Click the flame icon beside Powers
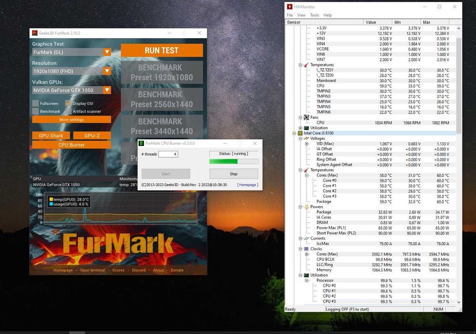 click(x=306, y=207)
